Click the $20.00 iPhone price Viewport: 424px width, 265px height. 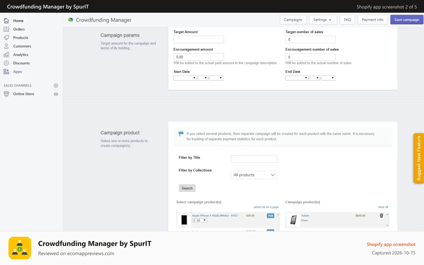250,216
